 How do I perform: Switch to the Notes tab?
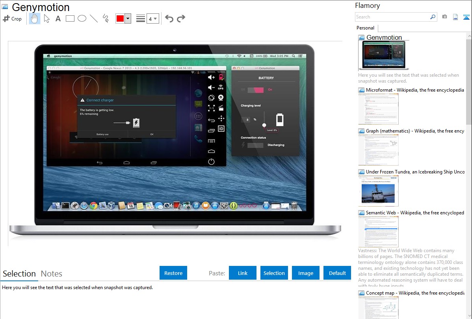click(52, 274)
